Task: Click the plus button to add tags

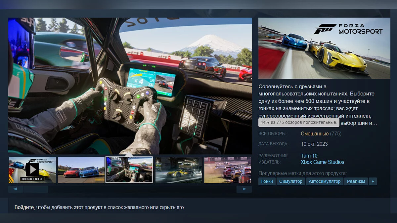Action: tap(373, 181)
